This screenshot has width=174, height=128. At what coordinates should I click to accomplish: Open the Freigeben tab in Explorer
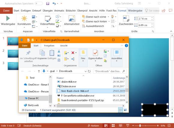(x=49, y=45)
